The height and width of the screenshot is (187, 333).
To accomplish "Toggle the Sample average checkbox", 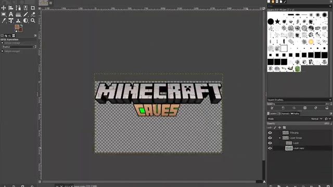I will tap(2, 43).
